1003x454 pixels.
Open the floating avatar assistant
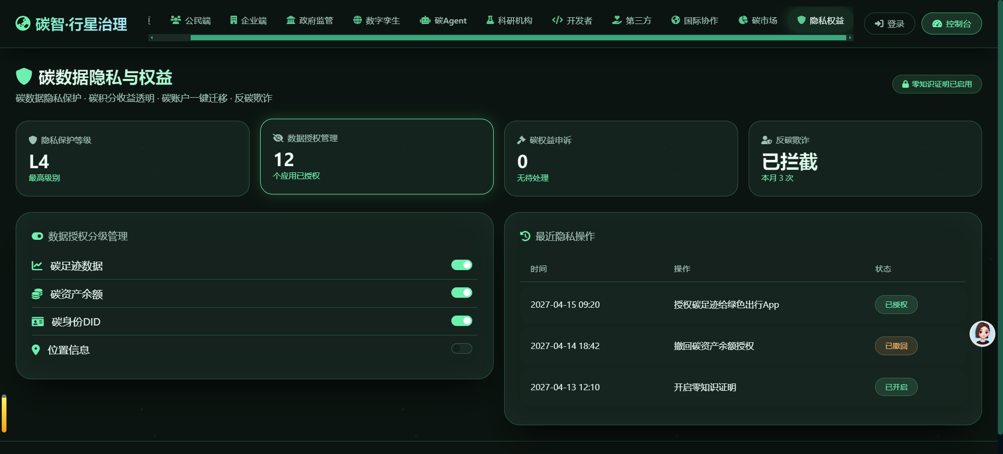tap(982, 333)
